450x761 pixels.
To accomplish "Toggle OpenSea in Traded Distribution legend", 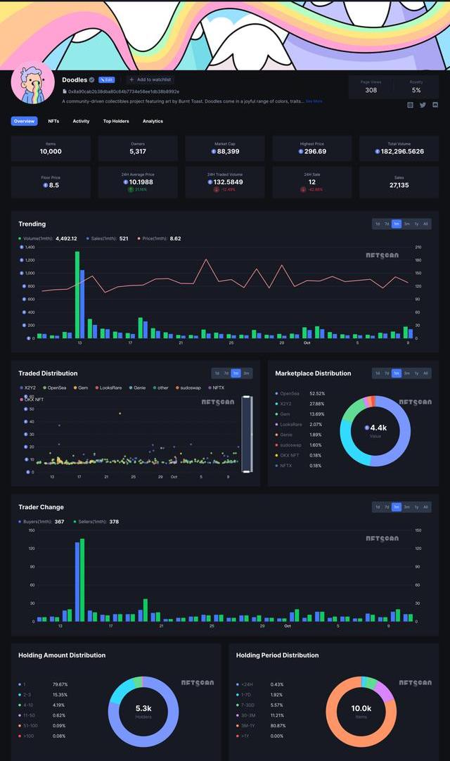I will 54,388.
